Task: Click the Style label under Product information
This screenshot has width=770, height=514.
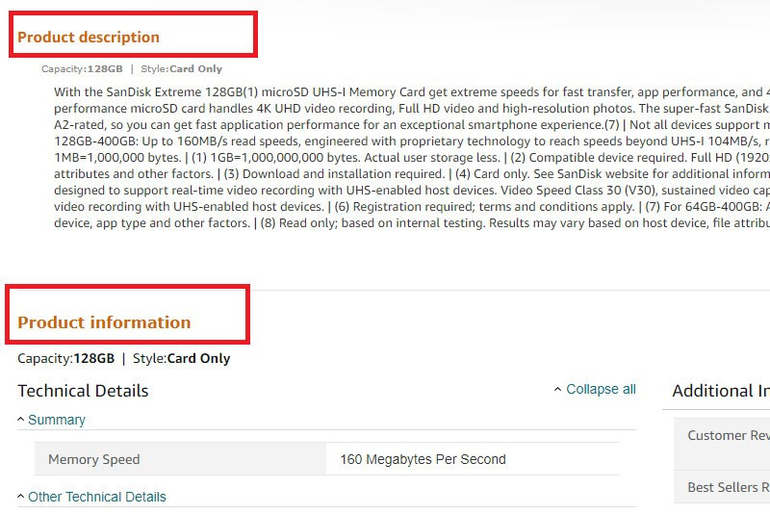Action: pyautogui.click(x=148, y=359)
